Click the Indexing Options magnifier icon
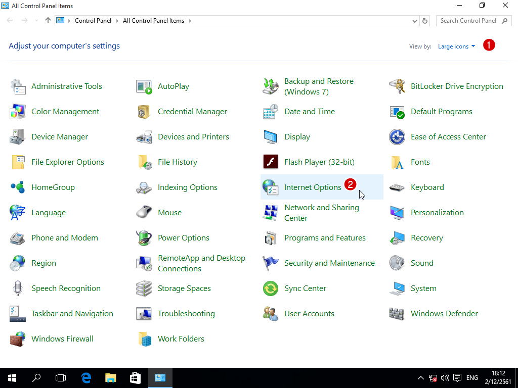The height and width of the screenshot is (388, 518). [x=144, y=187]
